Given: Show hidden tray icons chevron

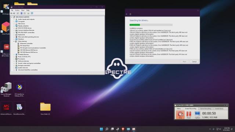Looking at the screenshot, I should (210, 129).
